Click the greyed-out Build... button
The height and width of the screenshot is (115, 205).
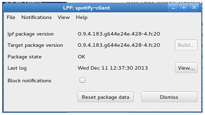[x=186, y=45]
